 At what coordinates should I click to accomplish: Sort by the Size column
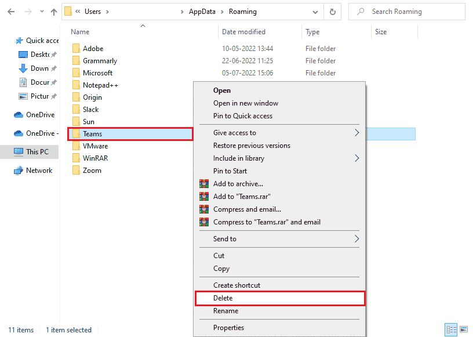click(x=381, y=32)
